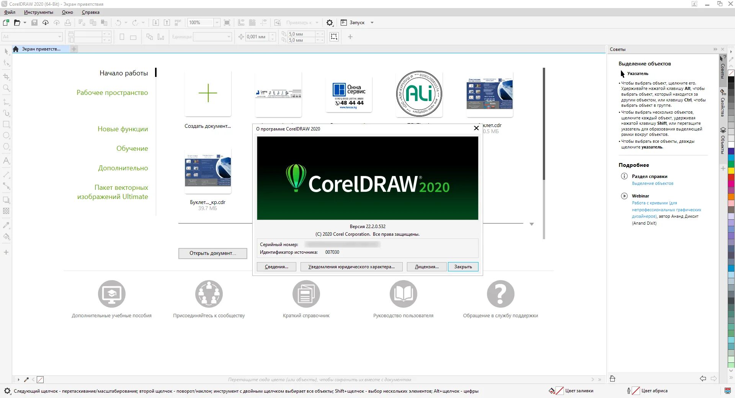Click the Open folder icon in the toolbar

pyautogui.click(x=17, y=23)
